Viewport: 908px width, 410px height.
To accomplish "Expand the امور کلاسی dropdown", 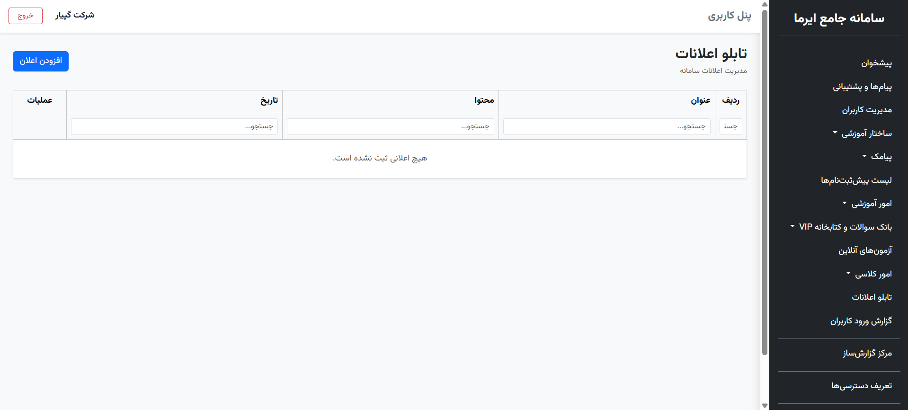I will [x=869, y=274].
